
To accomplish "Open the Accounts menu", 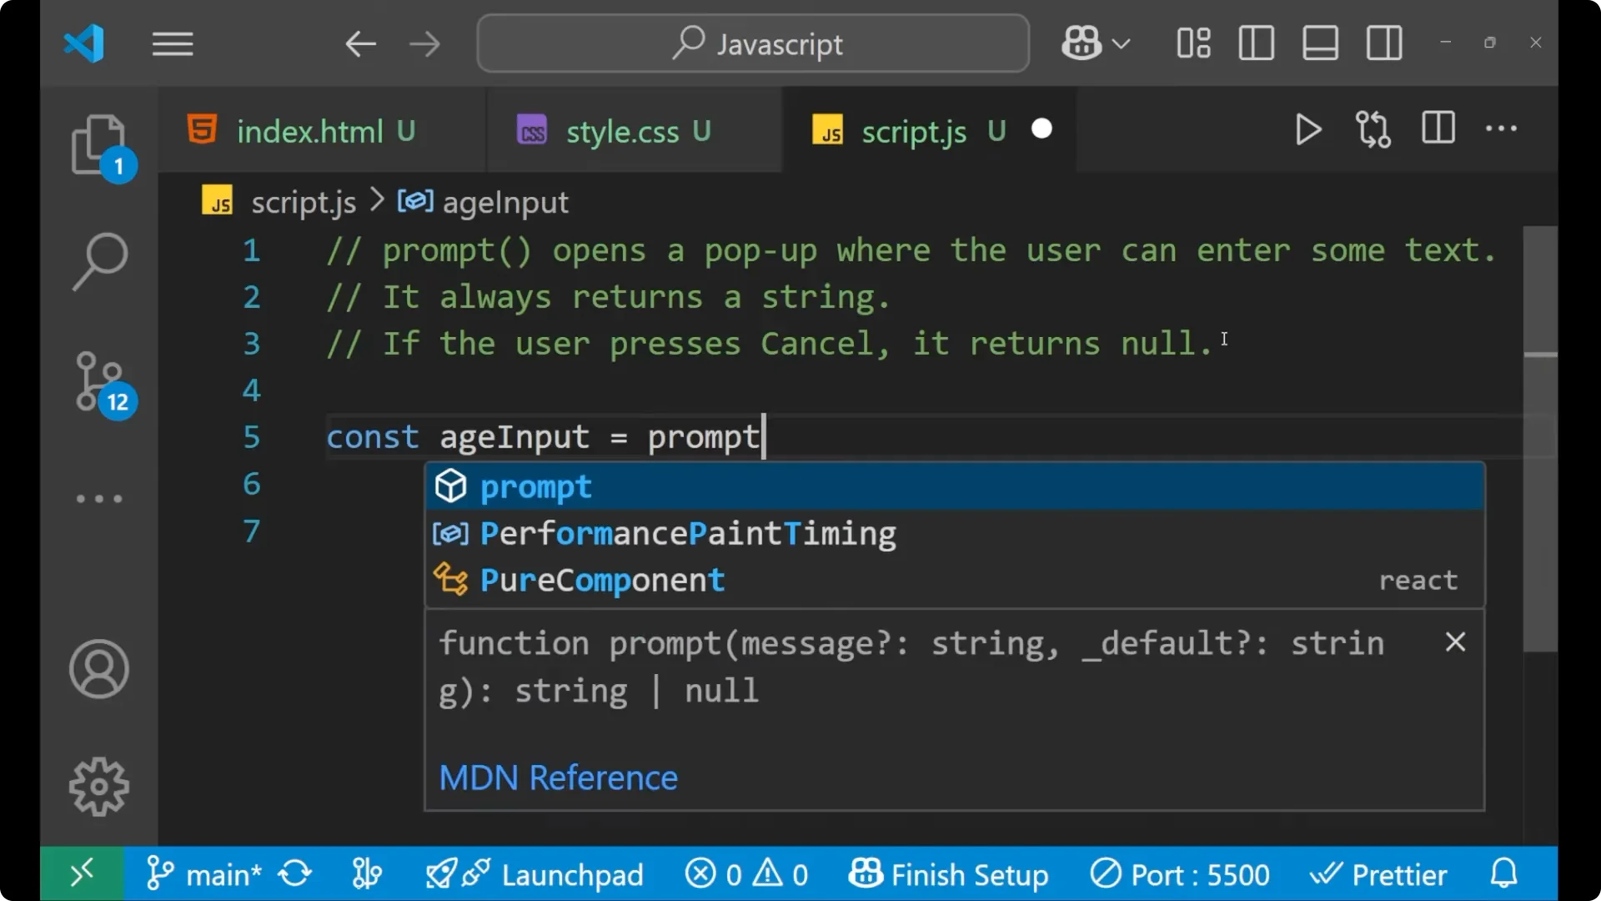I will click(99, 668).
